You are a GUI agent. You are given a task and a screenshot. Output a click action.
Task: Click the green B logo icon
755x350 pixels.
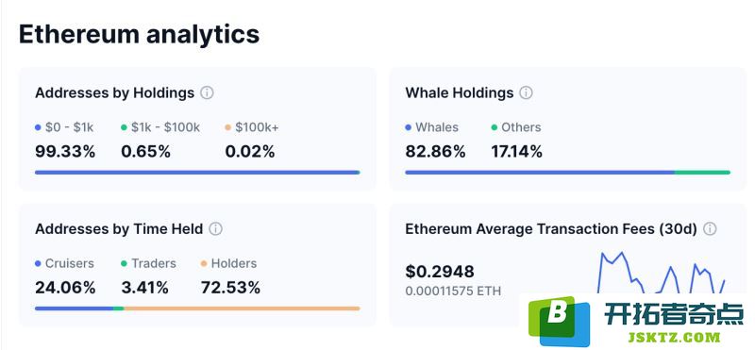(559, 321)
